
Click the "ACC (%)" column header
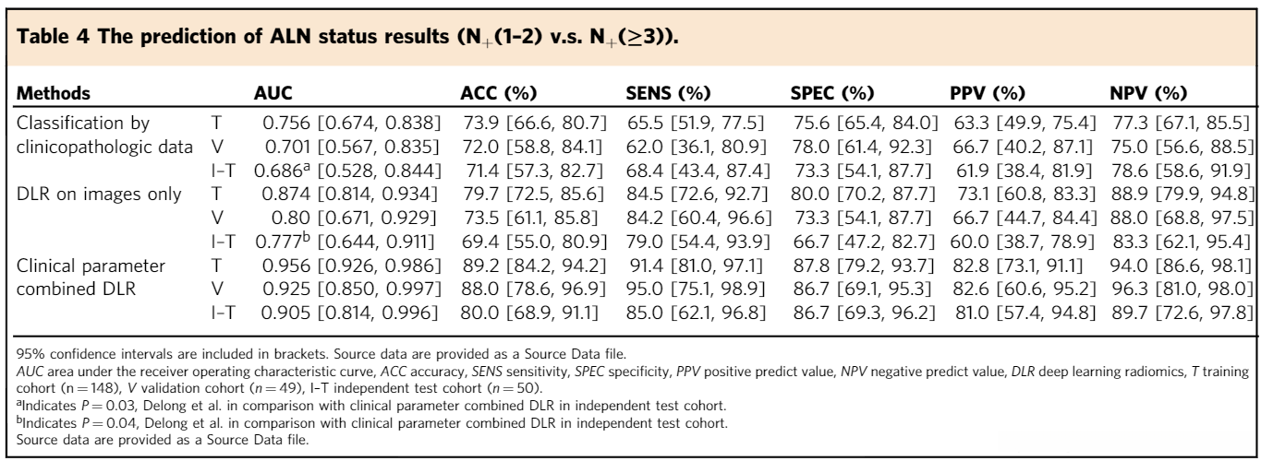click(500, 94)
